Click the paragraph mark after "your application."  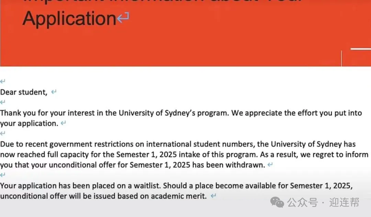(63, 123)
